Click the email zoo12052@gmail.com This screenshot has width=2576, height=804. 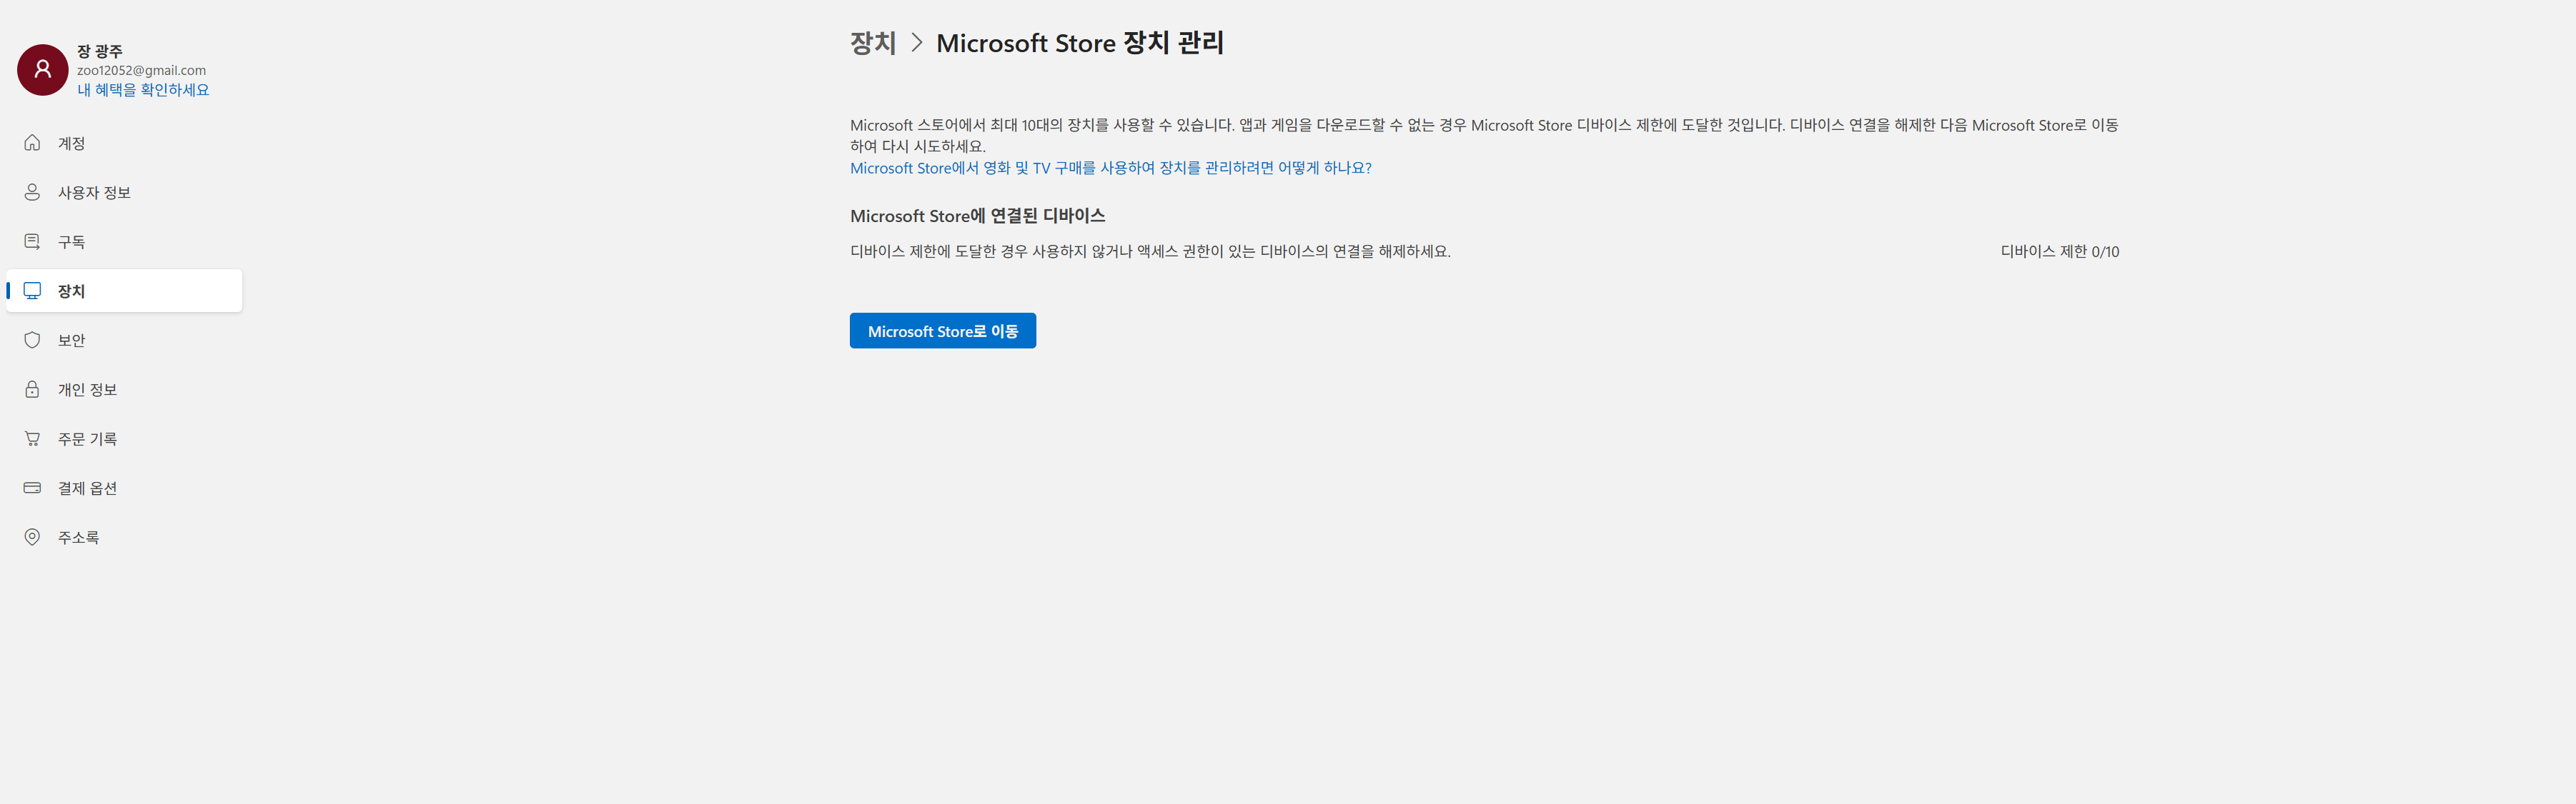(141, 70)
